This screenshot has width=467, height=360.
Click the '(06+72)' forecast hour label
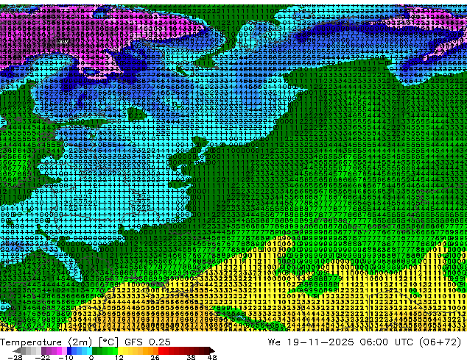(x=440, y=342)
